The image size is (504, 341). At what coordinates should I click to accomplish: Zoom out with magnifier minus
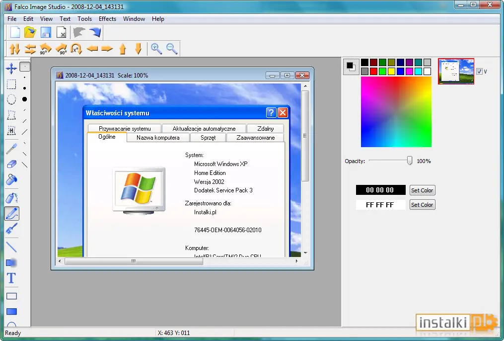[172, 49]
